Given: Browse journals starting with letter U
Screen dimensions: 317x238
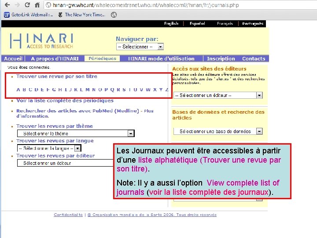Looking at the screenshot, I should click(x=135, y=89).
